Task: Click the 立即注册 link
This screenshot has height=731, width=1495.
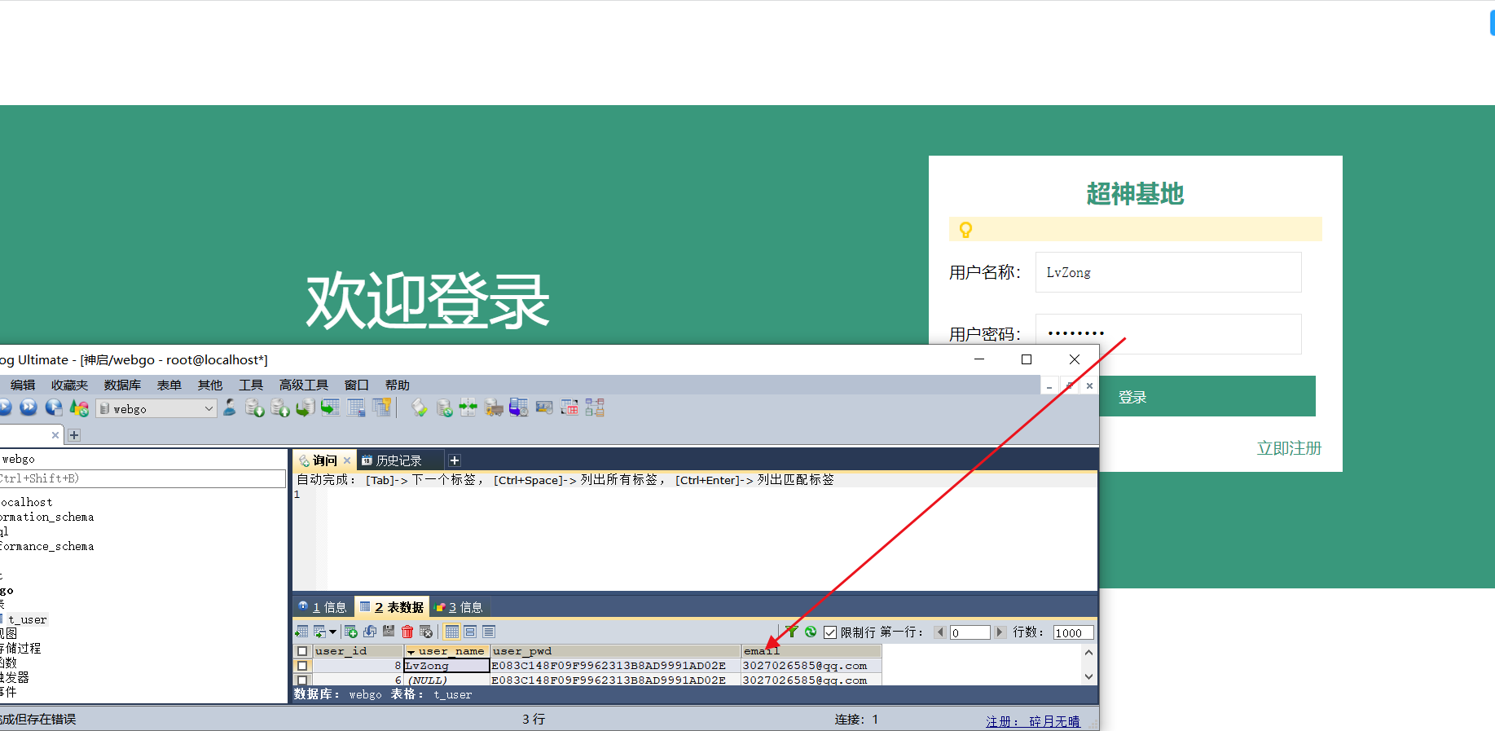Action: 1289,448
